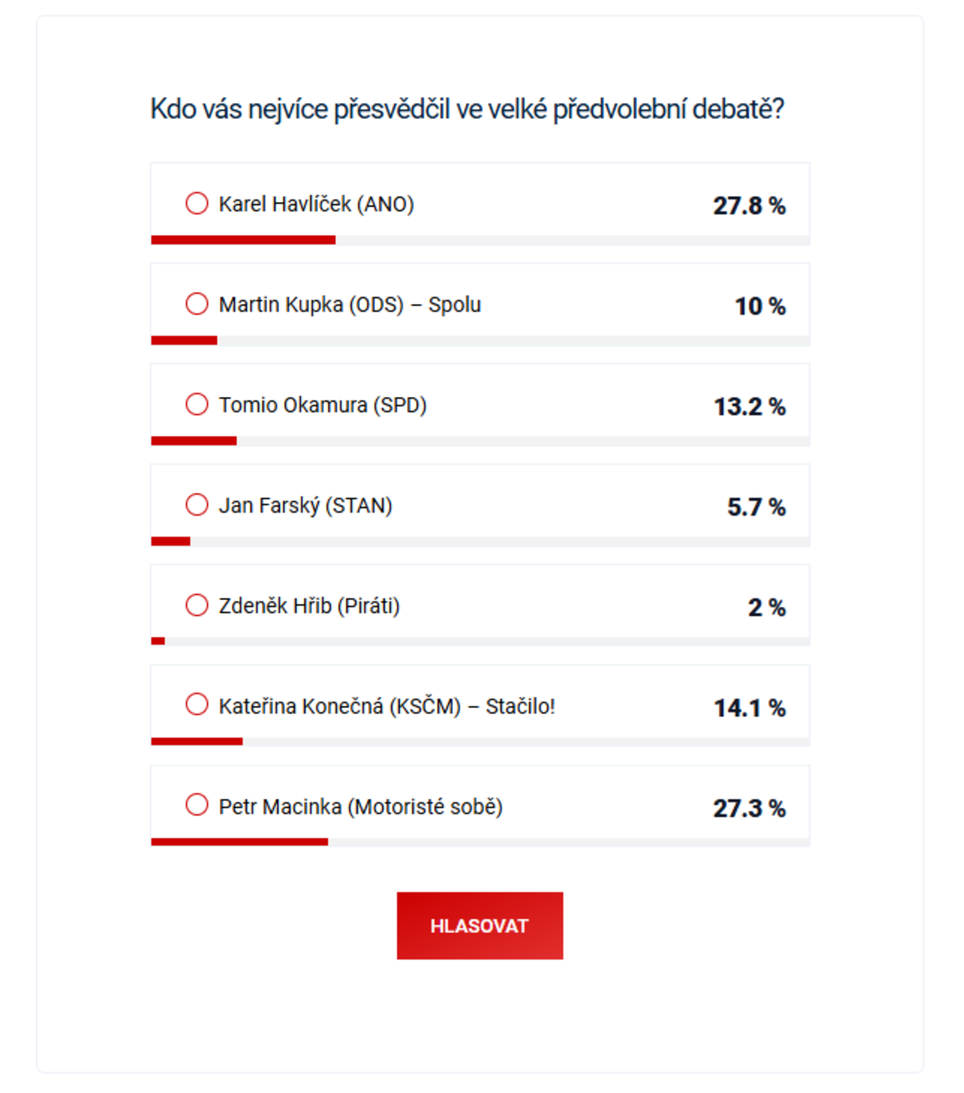The height and width of the screenshot is (1093, 964).
Task: Click the poll question heading about předvolební debatě
Action: coord(468,108)
